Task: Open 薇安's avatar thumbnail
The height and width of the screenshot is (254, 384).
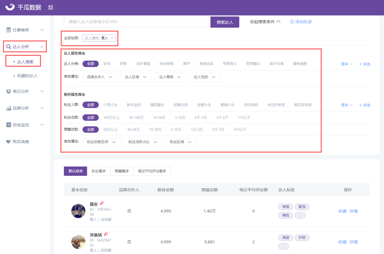Action: coord(78,211)
